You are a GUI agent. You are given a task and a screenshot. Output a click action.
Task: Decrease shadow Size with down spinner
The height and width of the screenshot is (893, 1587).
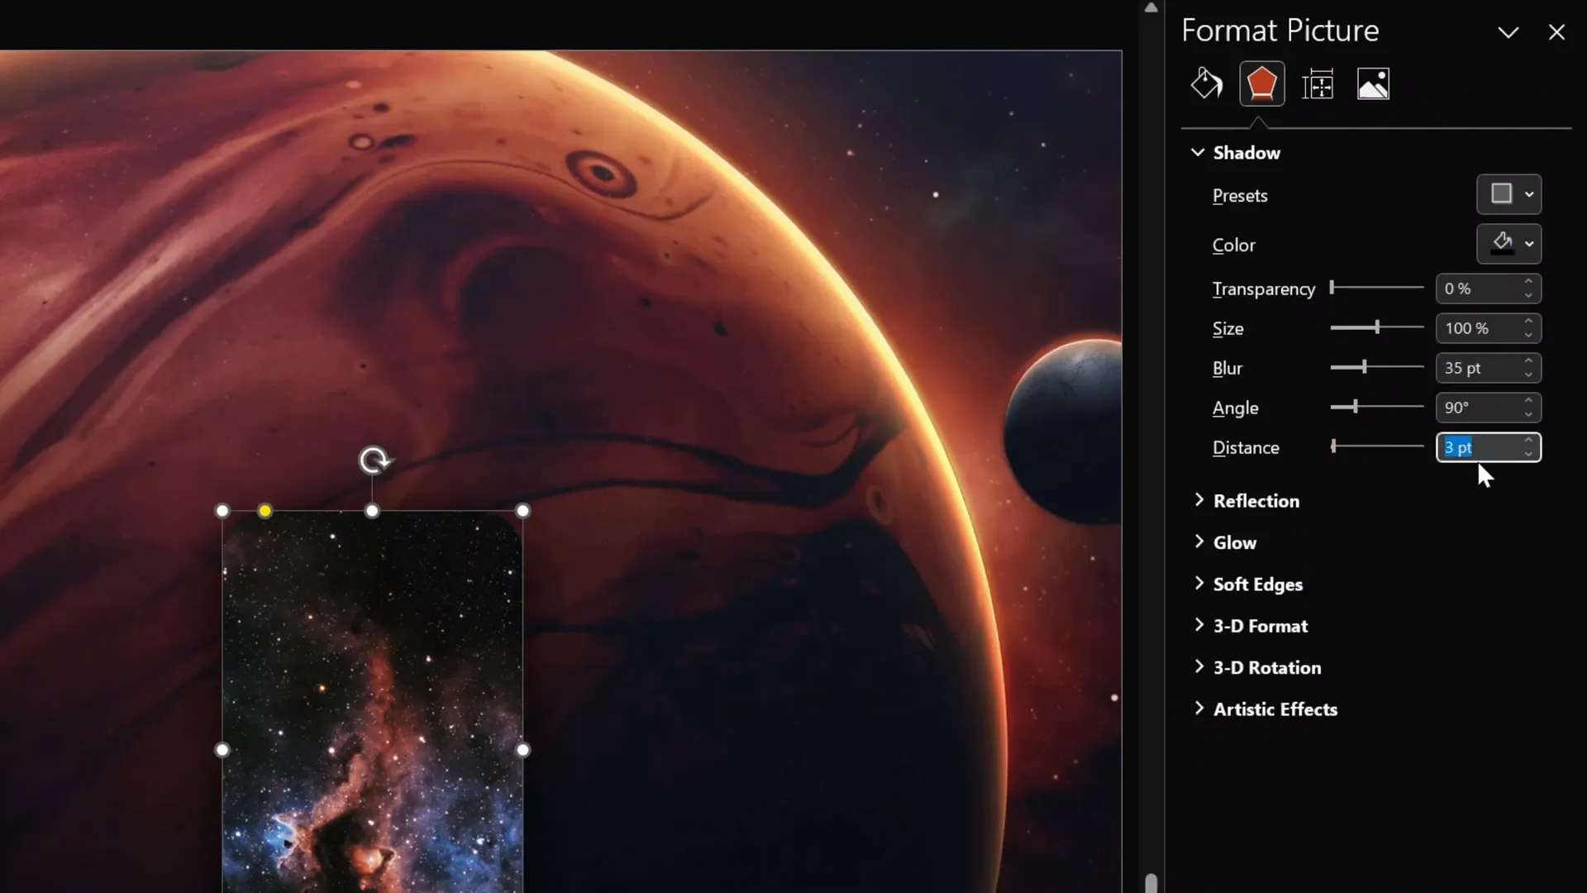point(1528,335)
